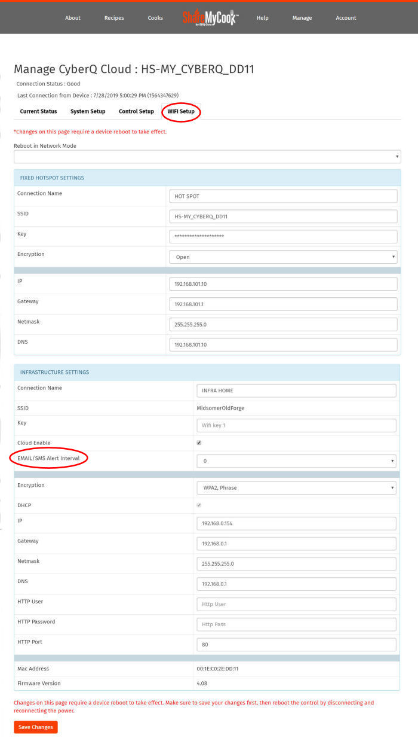This screenshot has height=747, width=418.
Task: Click the hotspot SSID field HS-MY_CYBERQ_DD11
Action: click(x=283, y=217)
